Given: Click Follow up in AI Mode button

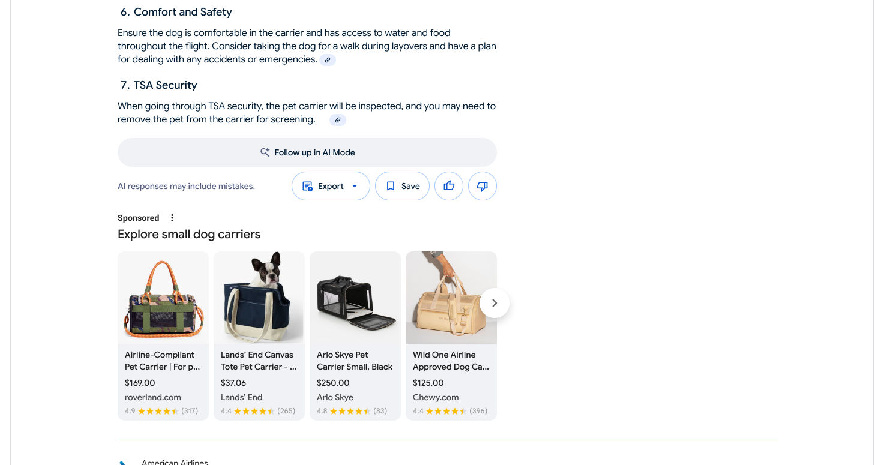Looking at the screenshot, I should (307, 152).
